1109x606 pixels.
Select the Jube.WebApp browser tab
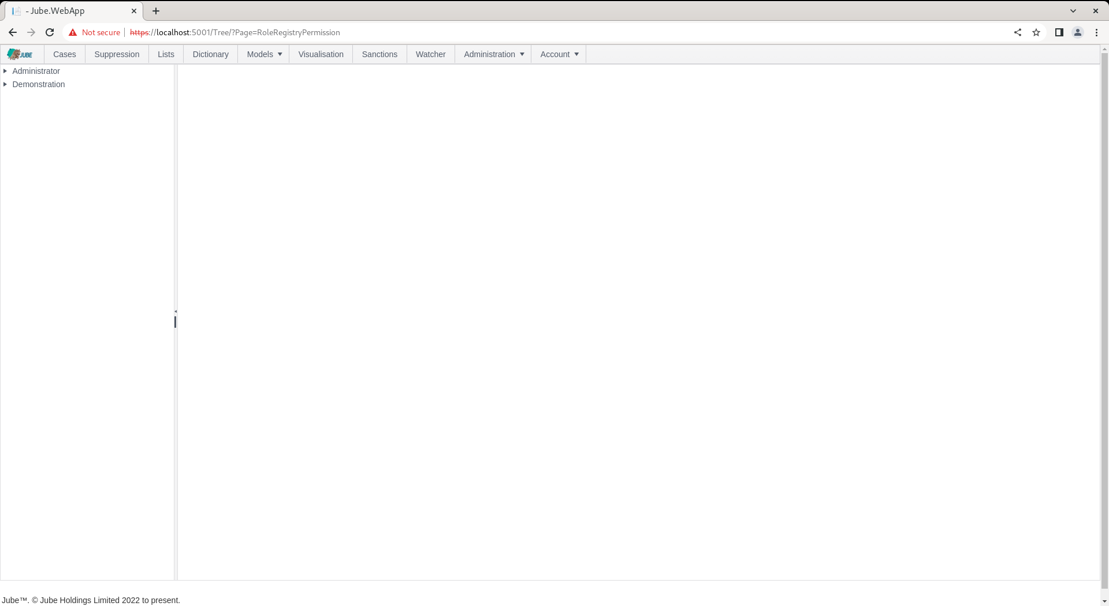(x=73, y=11)
